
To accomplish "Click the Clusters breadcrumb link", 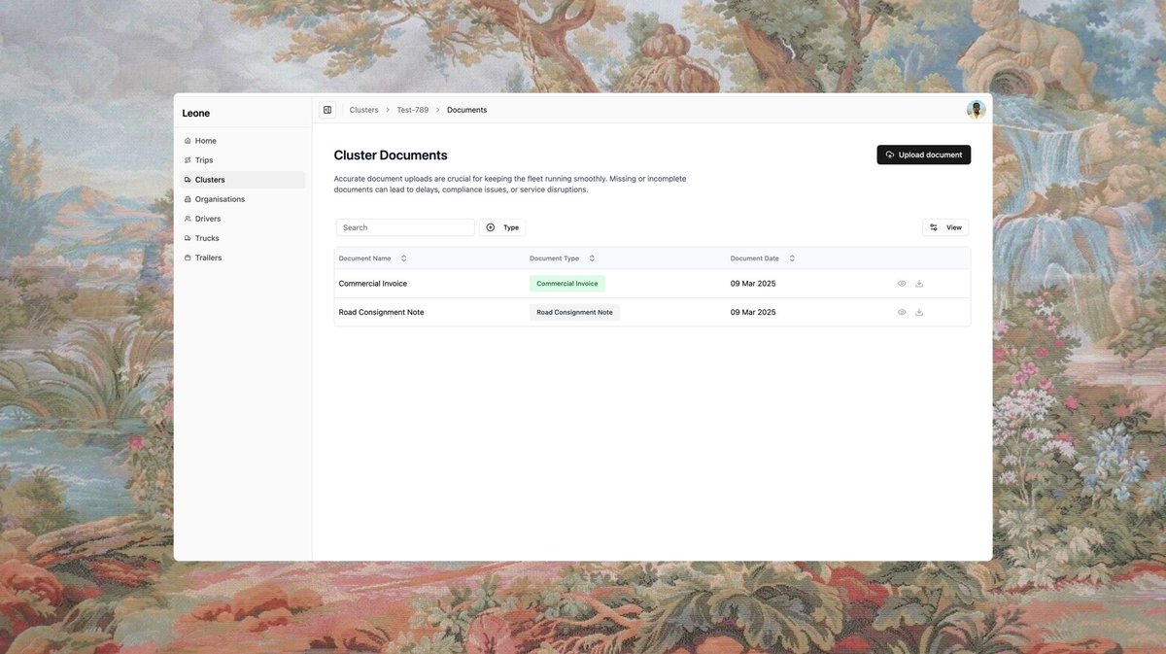I will coord(364,110).
